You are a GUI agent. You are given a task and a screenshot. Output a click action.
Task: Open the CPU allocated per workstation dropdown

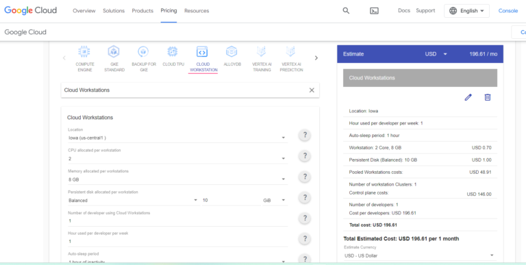(178, 158)
